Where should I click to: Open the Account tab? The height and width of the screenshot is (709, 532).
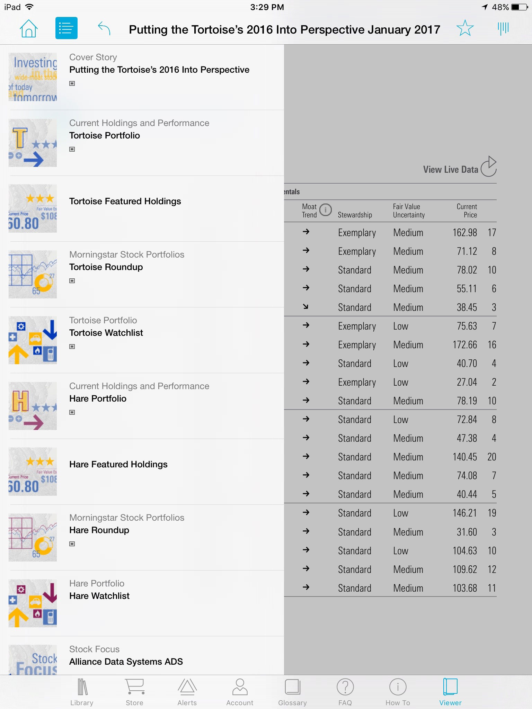[x=240, y=692]
